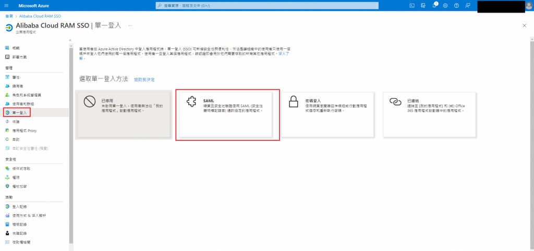Click the chart icon for 使用方式 & 深入解析
Image resolution: width=534 pixels, height=251 pixels.
tap(7, 215)
